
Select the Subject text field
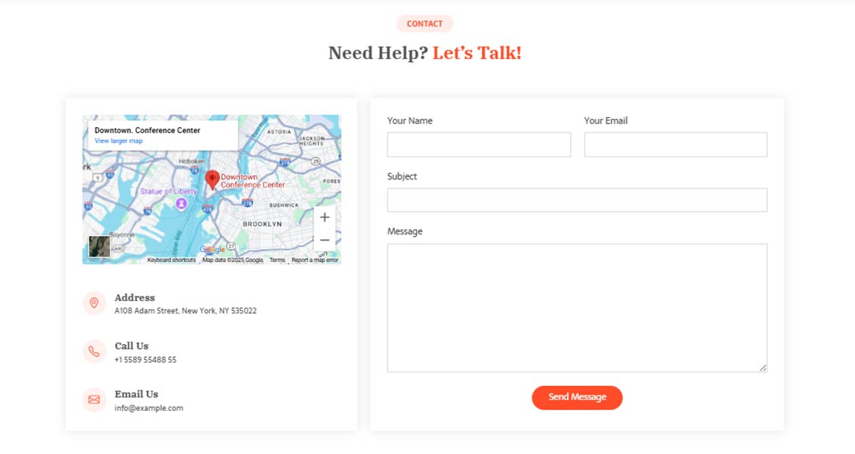577,201
